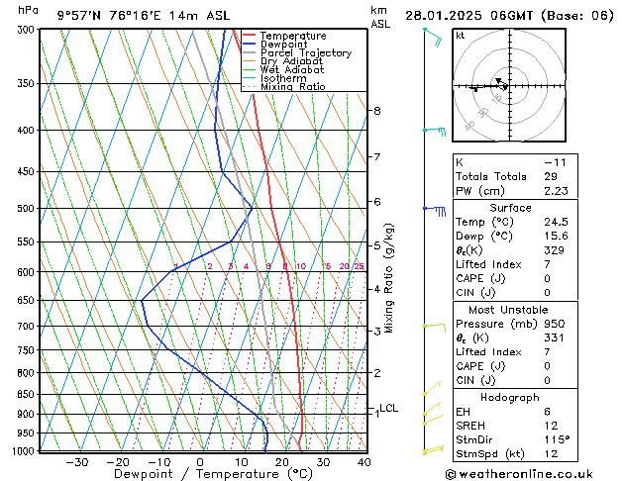Click the 40 temperature axis label
The height and width of the screenshot is (481, 623).
coord(363,463)
